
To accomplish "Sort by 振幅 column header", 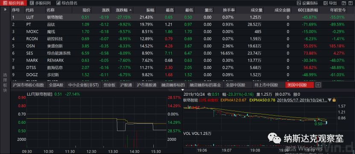I will tap(150, 10).
